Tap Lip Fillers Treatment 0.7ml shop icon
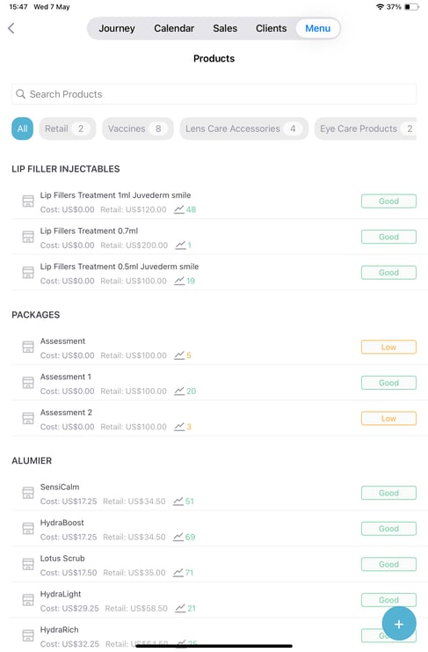Screen dimensions: 428x652 click(x=28, y=237)
